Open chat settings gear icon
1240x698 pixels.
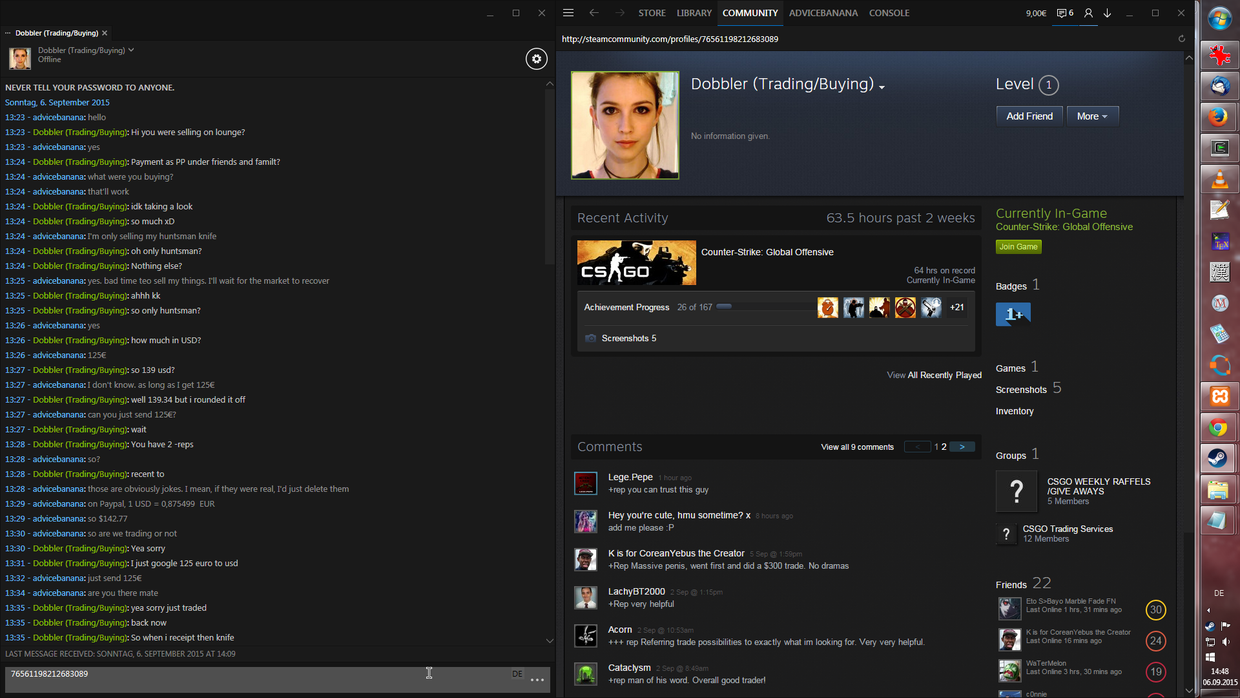coord(536,59)
